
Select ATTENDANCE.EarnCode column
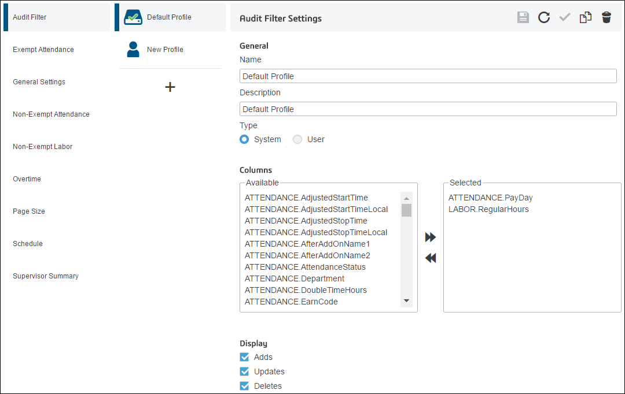[x=291, y=302]
